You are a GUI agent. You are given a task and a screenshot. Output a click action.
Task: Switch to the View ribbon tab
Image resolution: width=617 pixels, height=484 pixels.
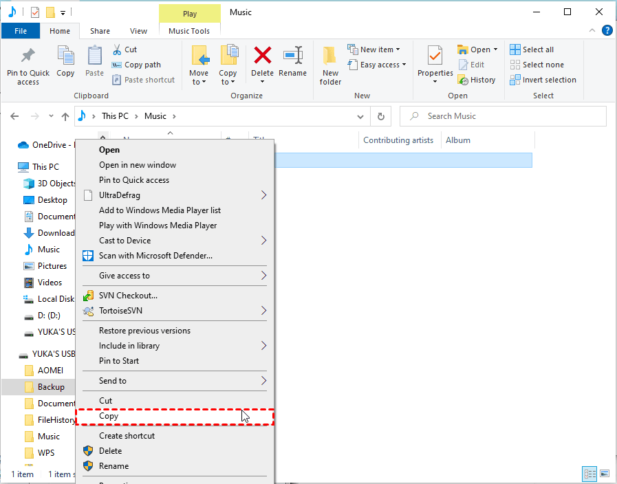click(138, 31)
